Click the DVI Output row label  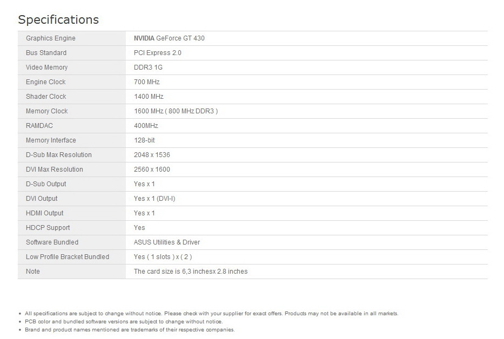tap(42, 199)
